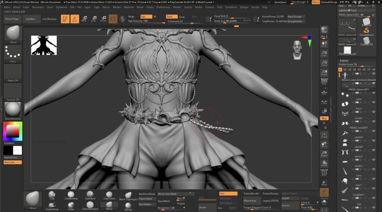382x212 pixels.
Task: Select the SimpleBrush tool thumbnail
Action: pyautogui.click(x=366, y=31)
